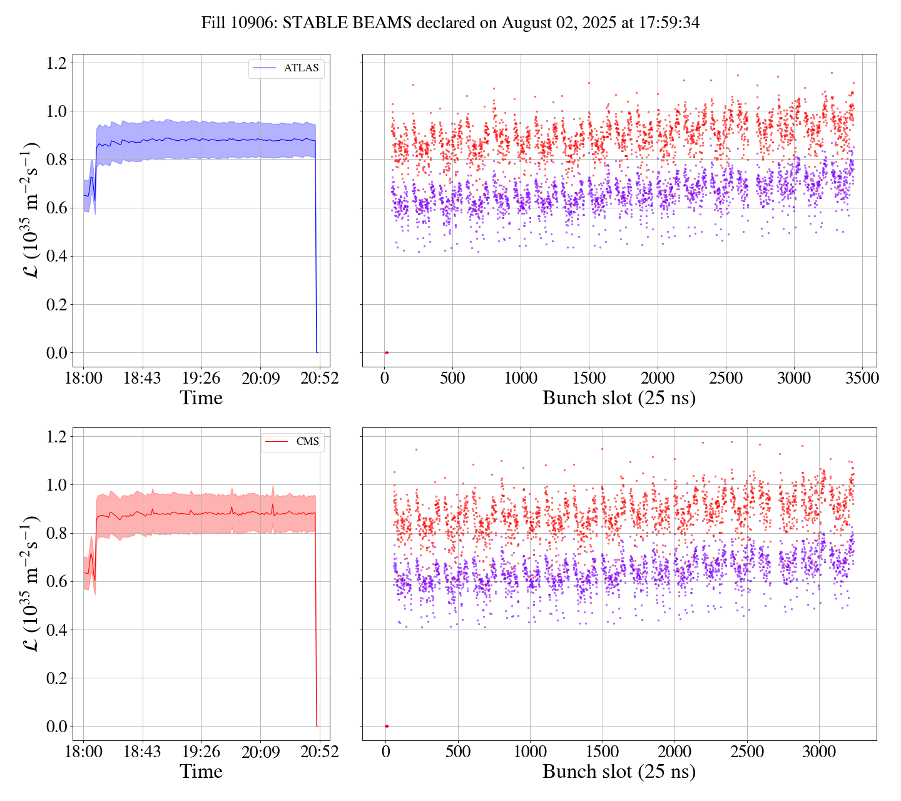The height and width of the screenshot is (801, 901).
Task: Click the 19:26 tick on ATLAS time axis
Action: tap(201, 378)
